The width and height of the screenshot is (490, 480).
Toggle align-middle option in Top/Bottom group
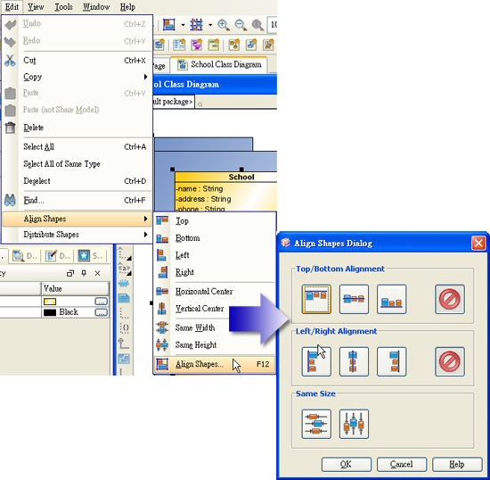coord(354,299)
